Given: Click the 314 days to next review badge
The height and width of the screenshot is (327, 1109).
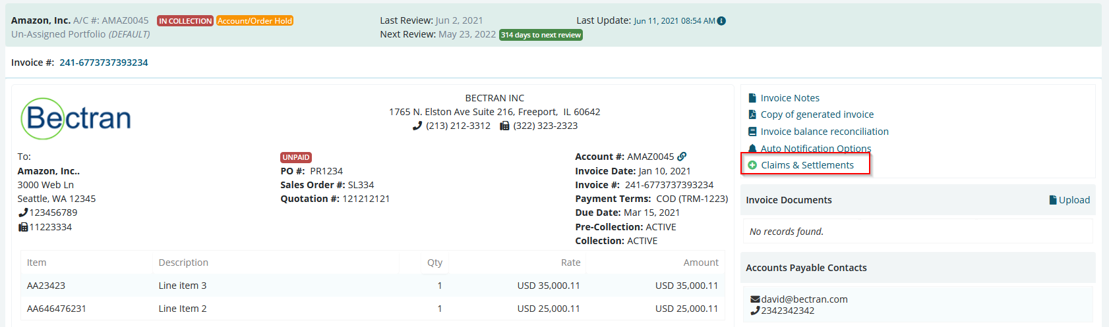Looking at the screenshot, I should (x=541, y=35).
